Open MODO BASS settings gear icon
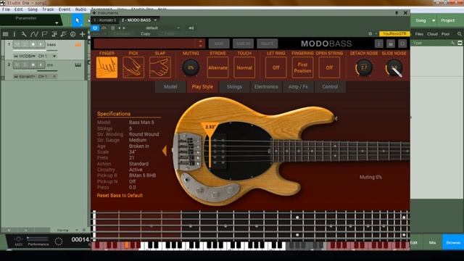This screenshot has height=261, width=464. point(402,43)
